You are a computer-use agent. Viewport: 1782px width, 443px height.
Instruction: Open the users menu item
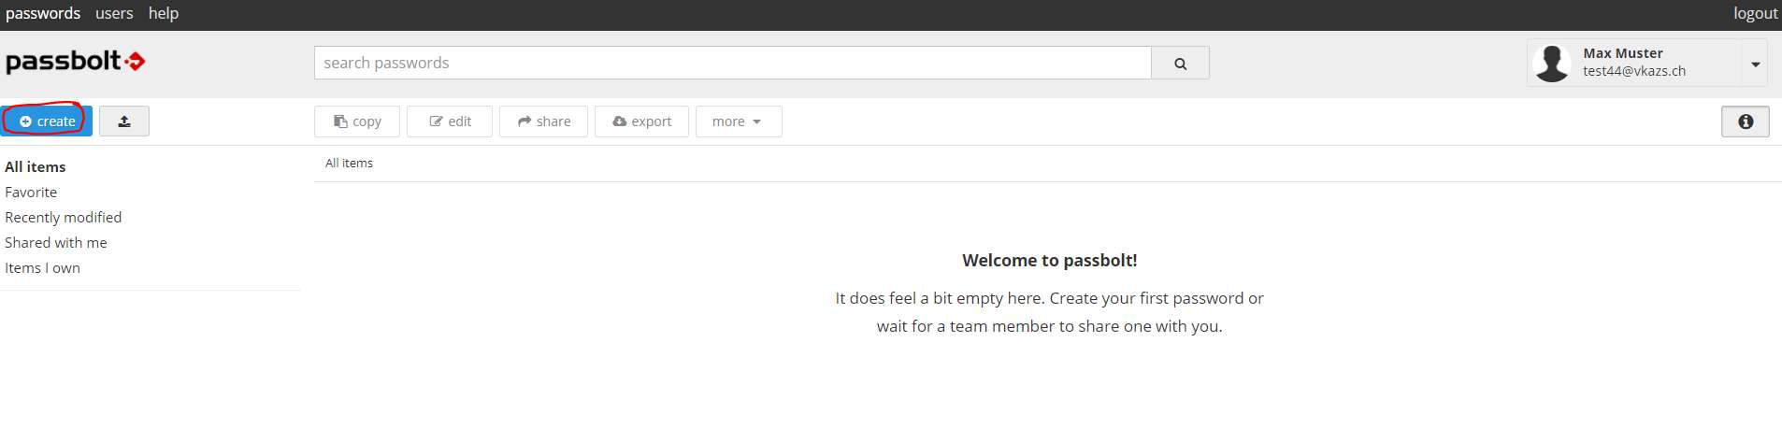coord(114,13)
